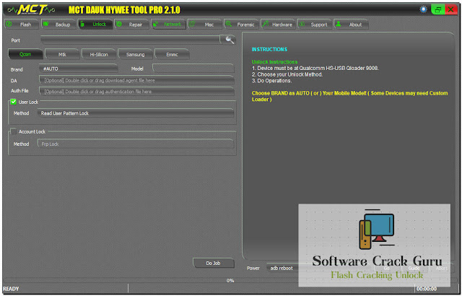The height and width of the screenshot is (296, 462).
Task: Click the settings gear icon in title bar
Action: click(424, 9)
